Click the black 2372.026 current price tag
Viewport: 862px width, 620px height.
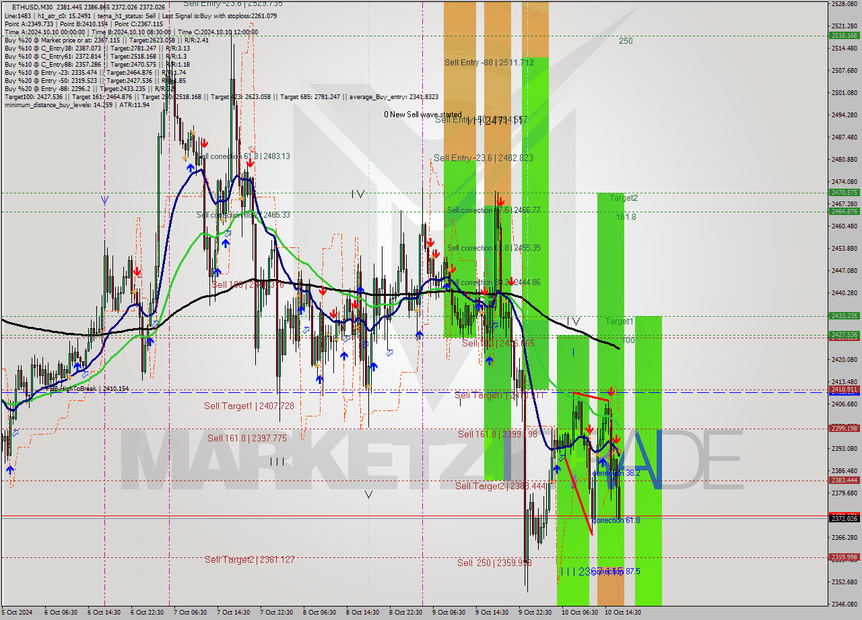click(844, 518)
